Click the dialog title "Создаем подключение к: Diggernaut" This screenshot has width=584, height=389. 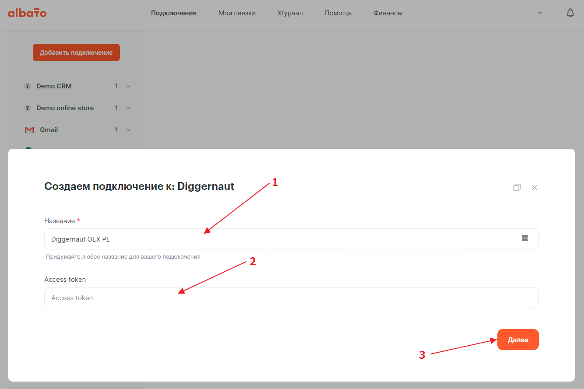coord(139,186)
